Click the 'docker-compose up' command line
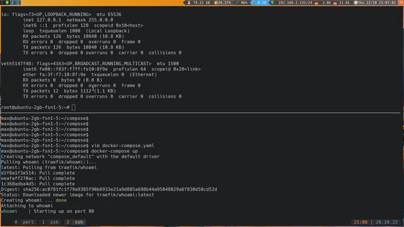This screenshot has height=227, width=404. pyautogui.click(x=114, y=151)
